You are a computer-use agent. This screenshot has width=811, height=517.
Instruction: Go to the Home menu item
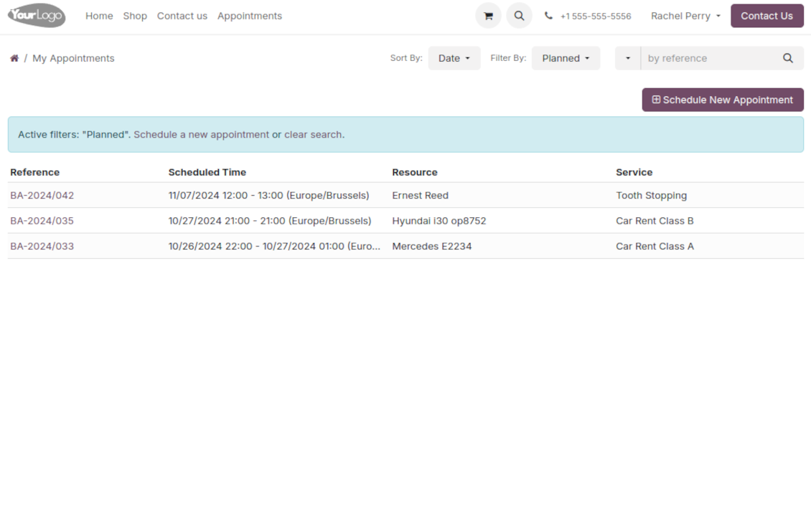(x=99, y=16)
